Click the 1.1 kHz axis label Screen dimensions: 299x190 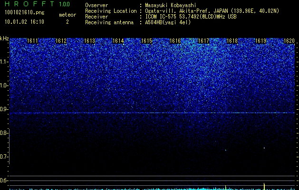pos(3,62)
